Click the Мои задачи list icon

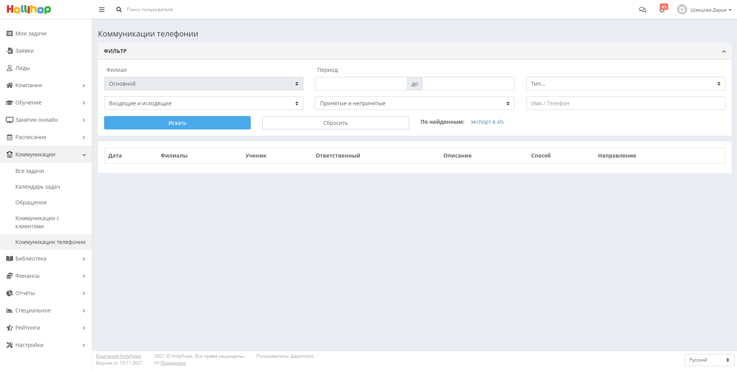click(x=10, y=33)
